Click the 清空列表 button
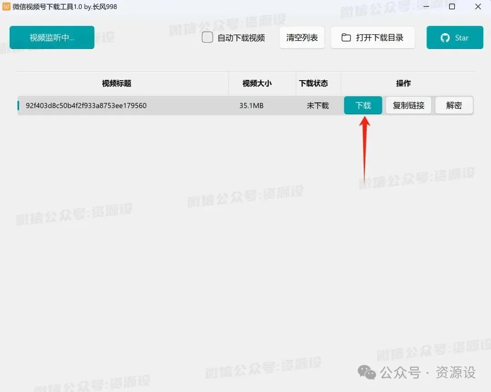 pos(302,38)
